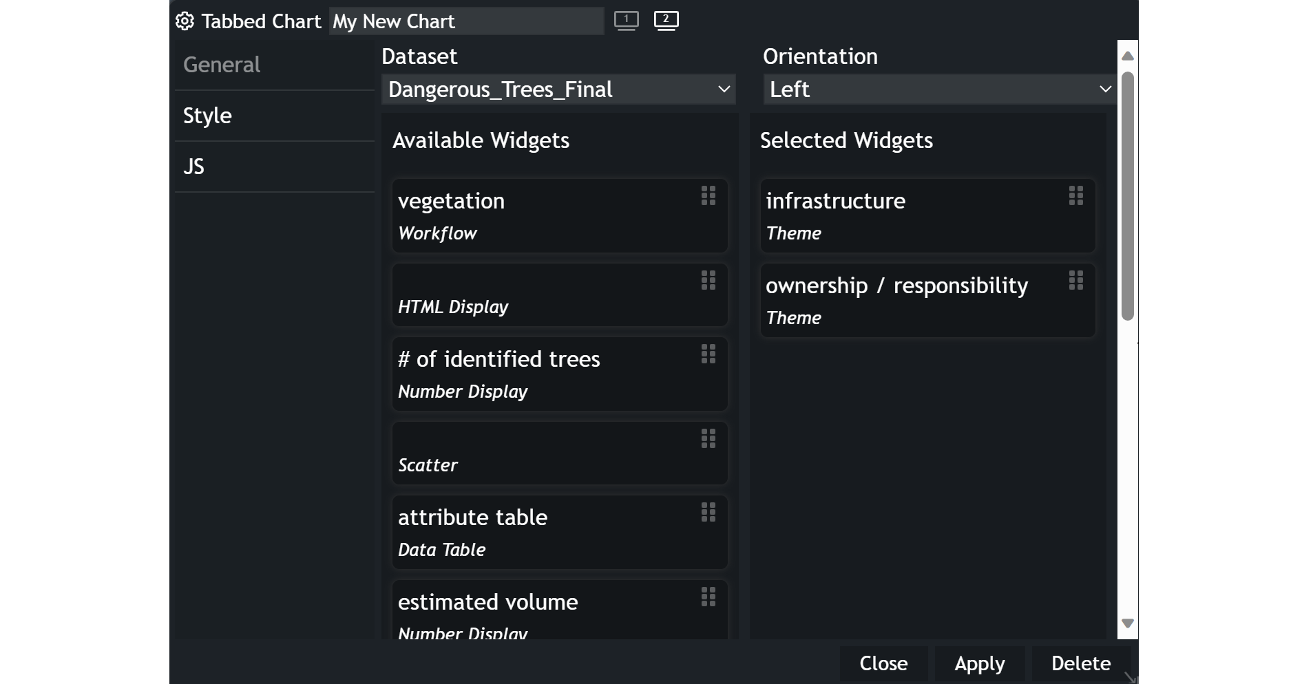The width and height of the screenshot is (1313, 684).
Task: Open the Dataset dropdown
Action: click(558, 89)
